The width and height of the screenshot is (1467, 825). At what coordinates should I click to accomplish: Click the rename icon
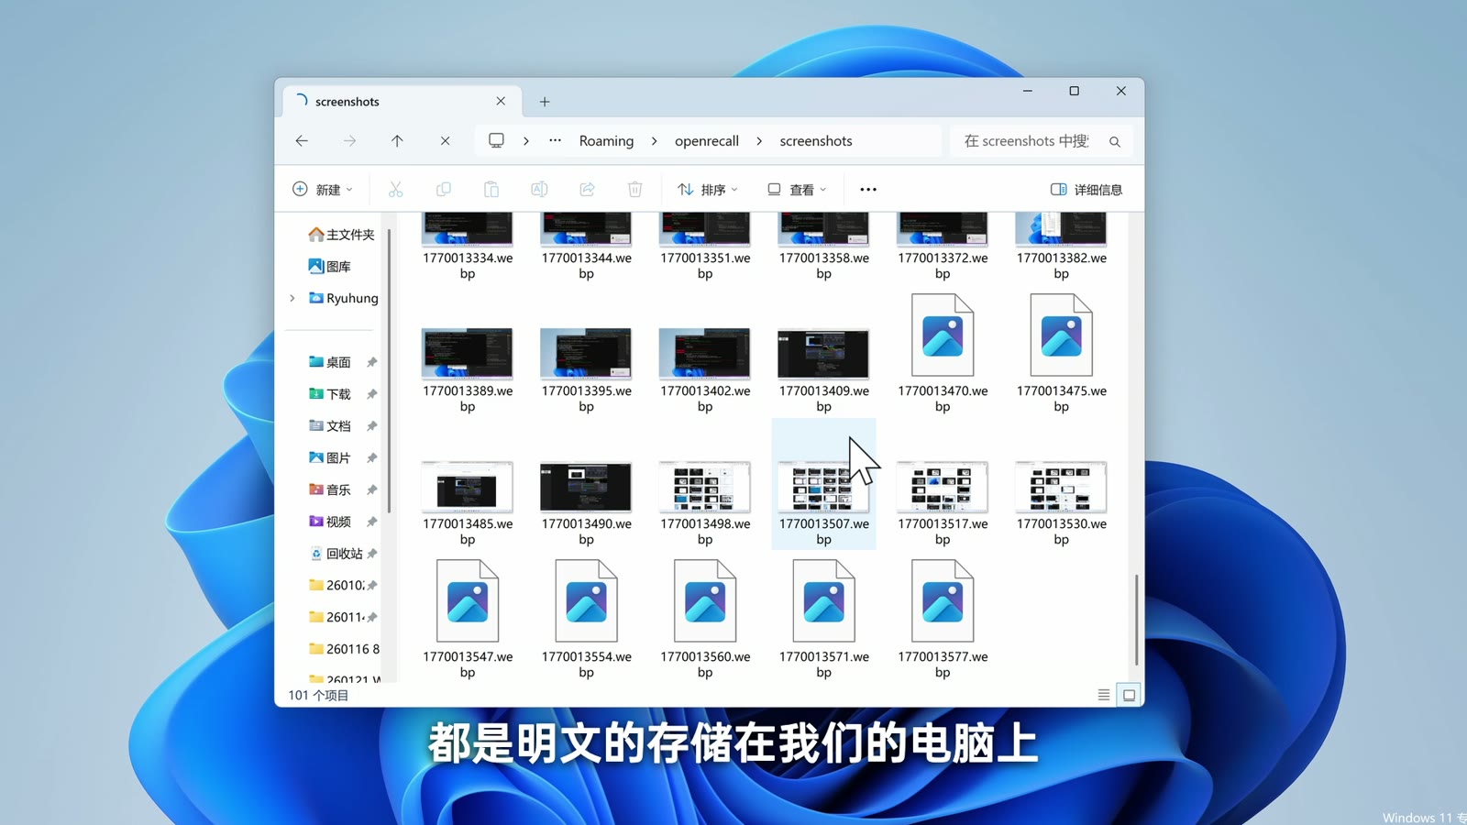[x=539, y=190]
